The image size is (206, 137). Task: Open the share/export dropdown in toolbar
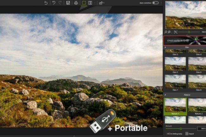(101, 3)
